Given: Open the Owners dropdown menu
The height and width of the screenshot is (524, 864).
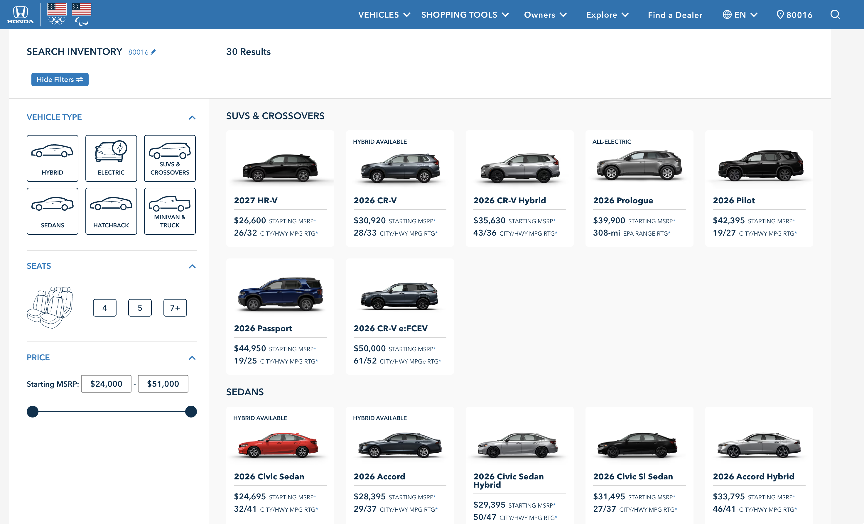Looking at the screenshot, I should (x=545, y=15).
